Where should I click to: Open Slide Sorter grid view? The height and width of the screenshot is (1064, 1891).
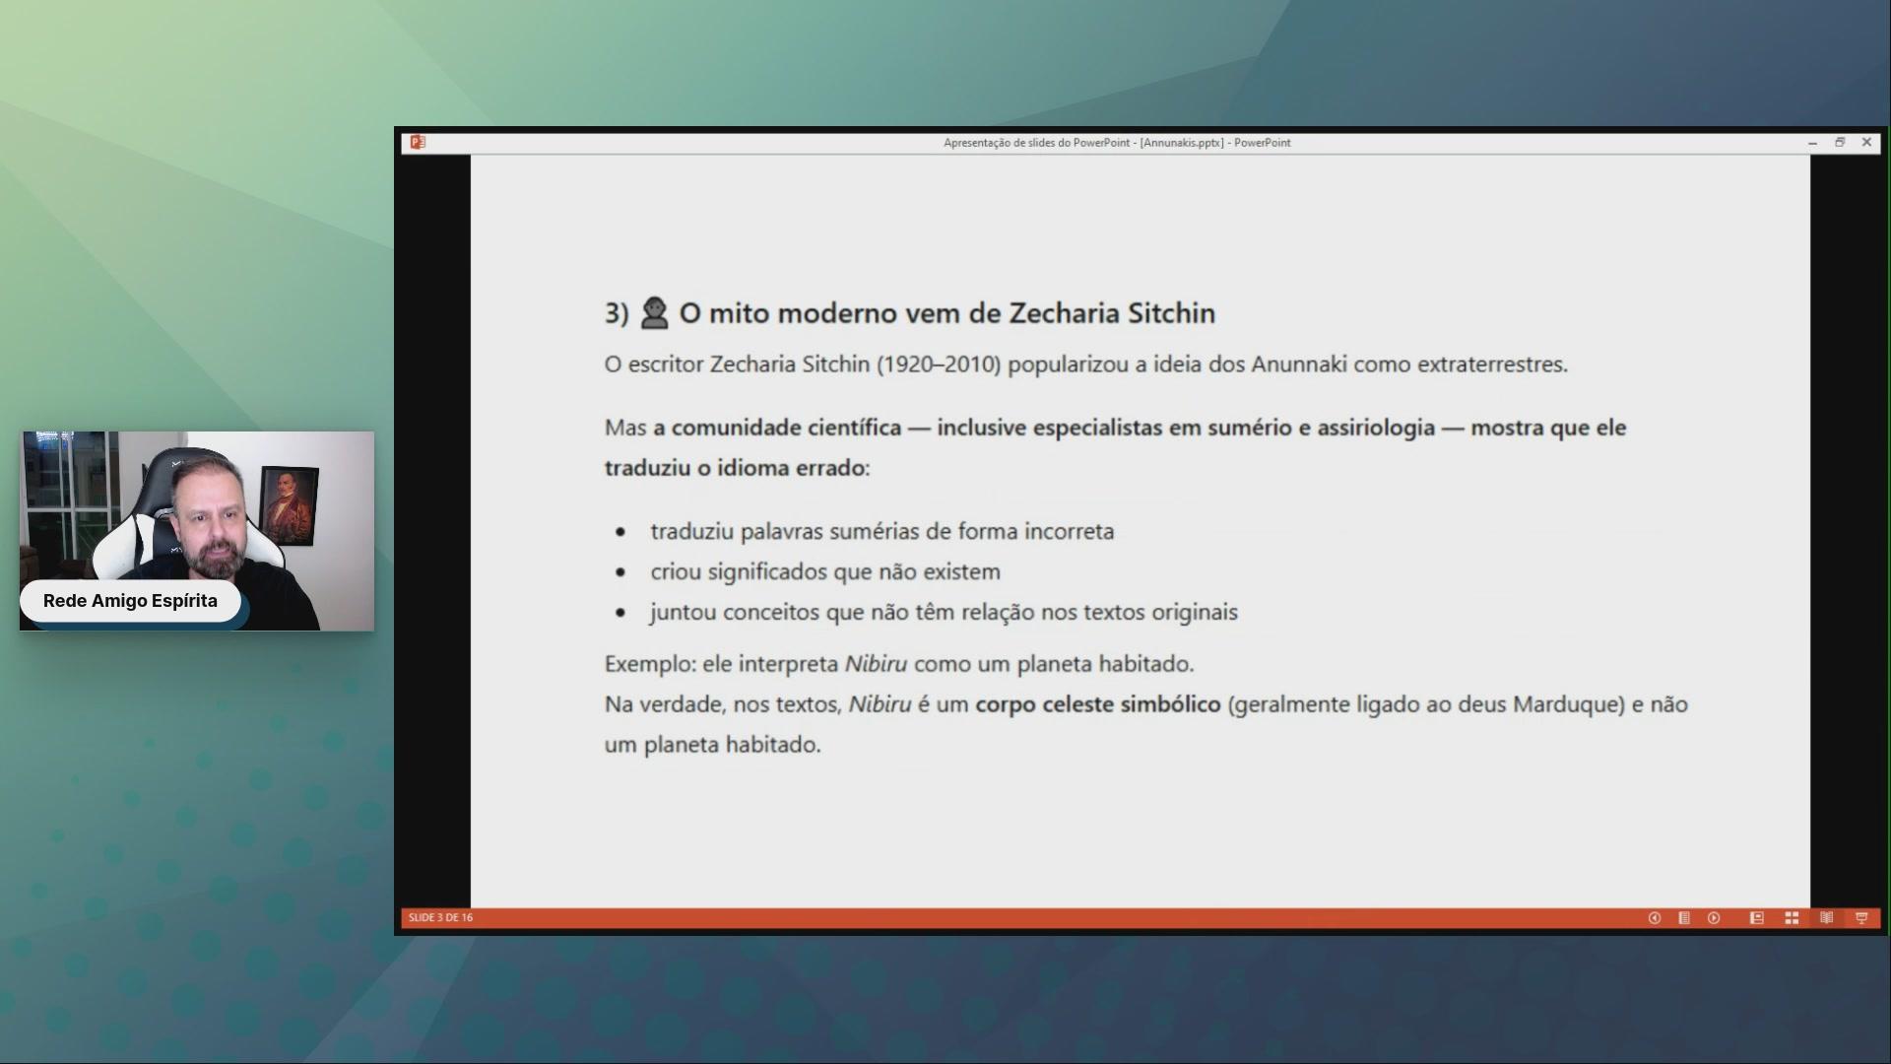pyautogui.click(x=1792, y=917)
